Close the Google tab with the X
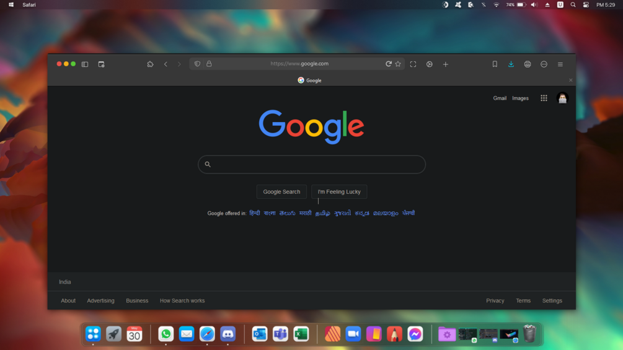 pos(570,80)
